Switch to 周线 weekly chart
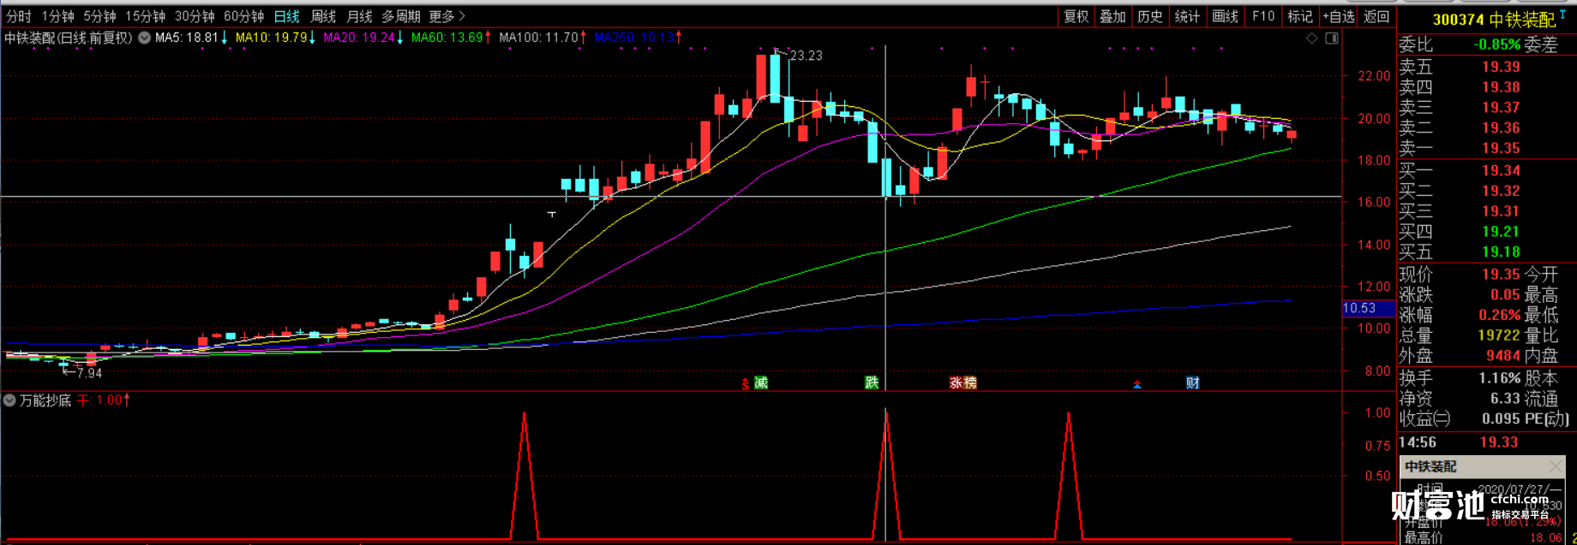The width and height of the screenshot is (1577, 545). click(323, 16)
